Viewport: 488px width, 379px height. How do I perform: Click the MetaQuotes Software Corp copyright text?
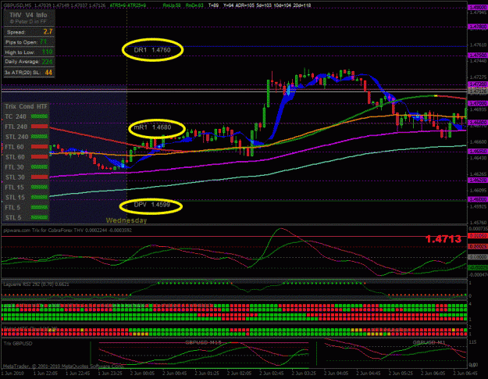pos(63,366)
